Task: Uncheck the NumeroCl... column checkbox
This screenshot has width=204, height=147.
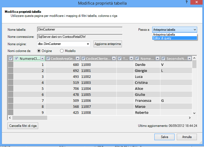Action: coord(16,59)
